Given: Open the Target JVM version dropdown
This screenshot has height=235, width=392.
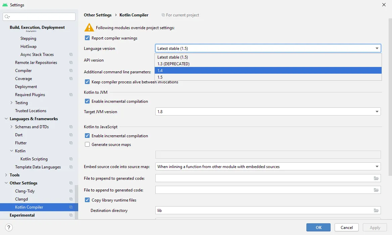Looking at the screenshot, I should (x=268, y=112).
